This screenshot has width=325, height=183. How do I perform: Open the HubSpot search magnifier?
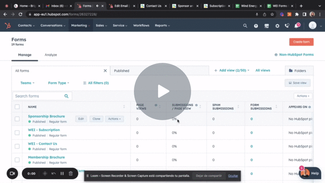coord(245,26)
